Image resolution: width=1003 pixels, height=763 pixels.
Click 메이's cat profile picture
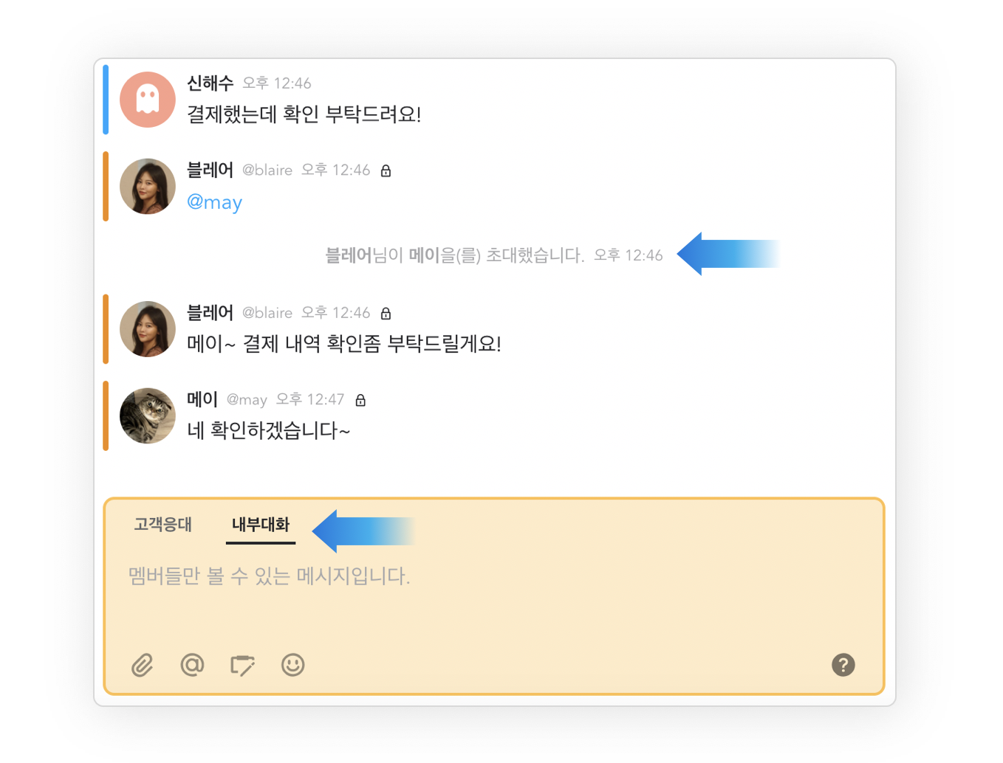(148, 415)
